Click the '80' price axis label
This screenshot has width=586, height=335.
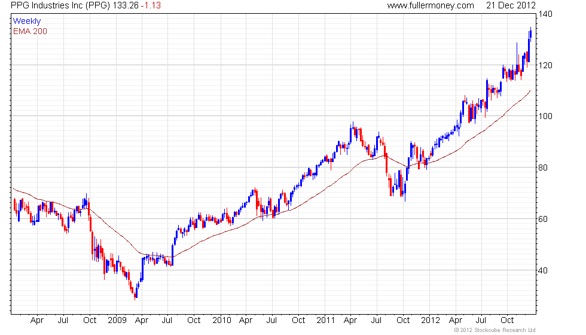point(543,167)
